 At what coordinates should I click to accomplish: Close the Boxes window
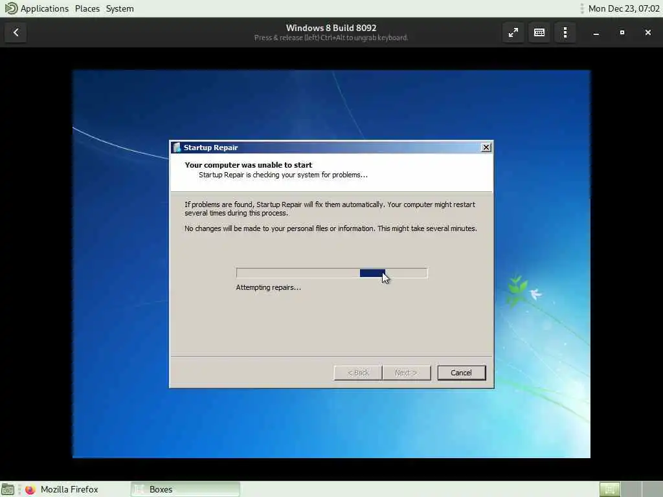point(647,32)
